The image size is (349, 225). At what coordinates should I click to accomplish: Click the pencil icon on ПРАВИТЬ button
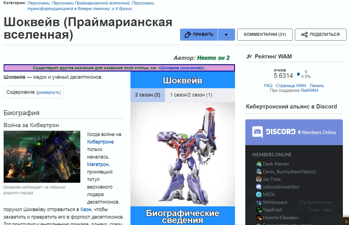(188, 34)
